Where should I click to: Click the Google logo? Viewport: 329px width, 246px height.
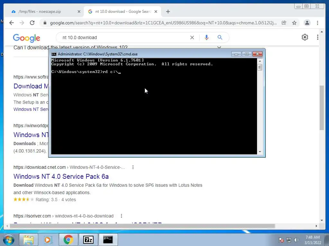click(26, 38)
